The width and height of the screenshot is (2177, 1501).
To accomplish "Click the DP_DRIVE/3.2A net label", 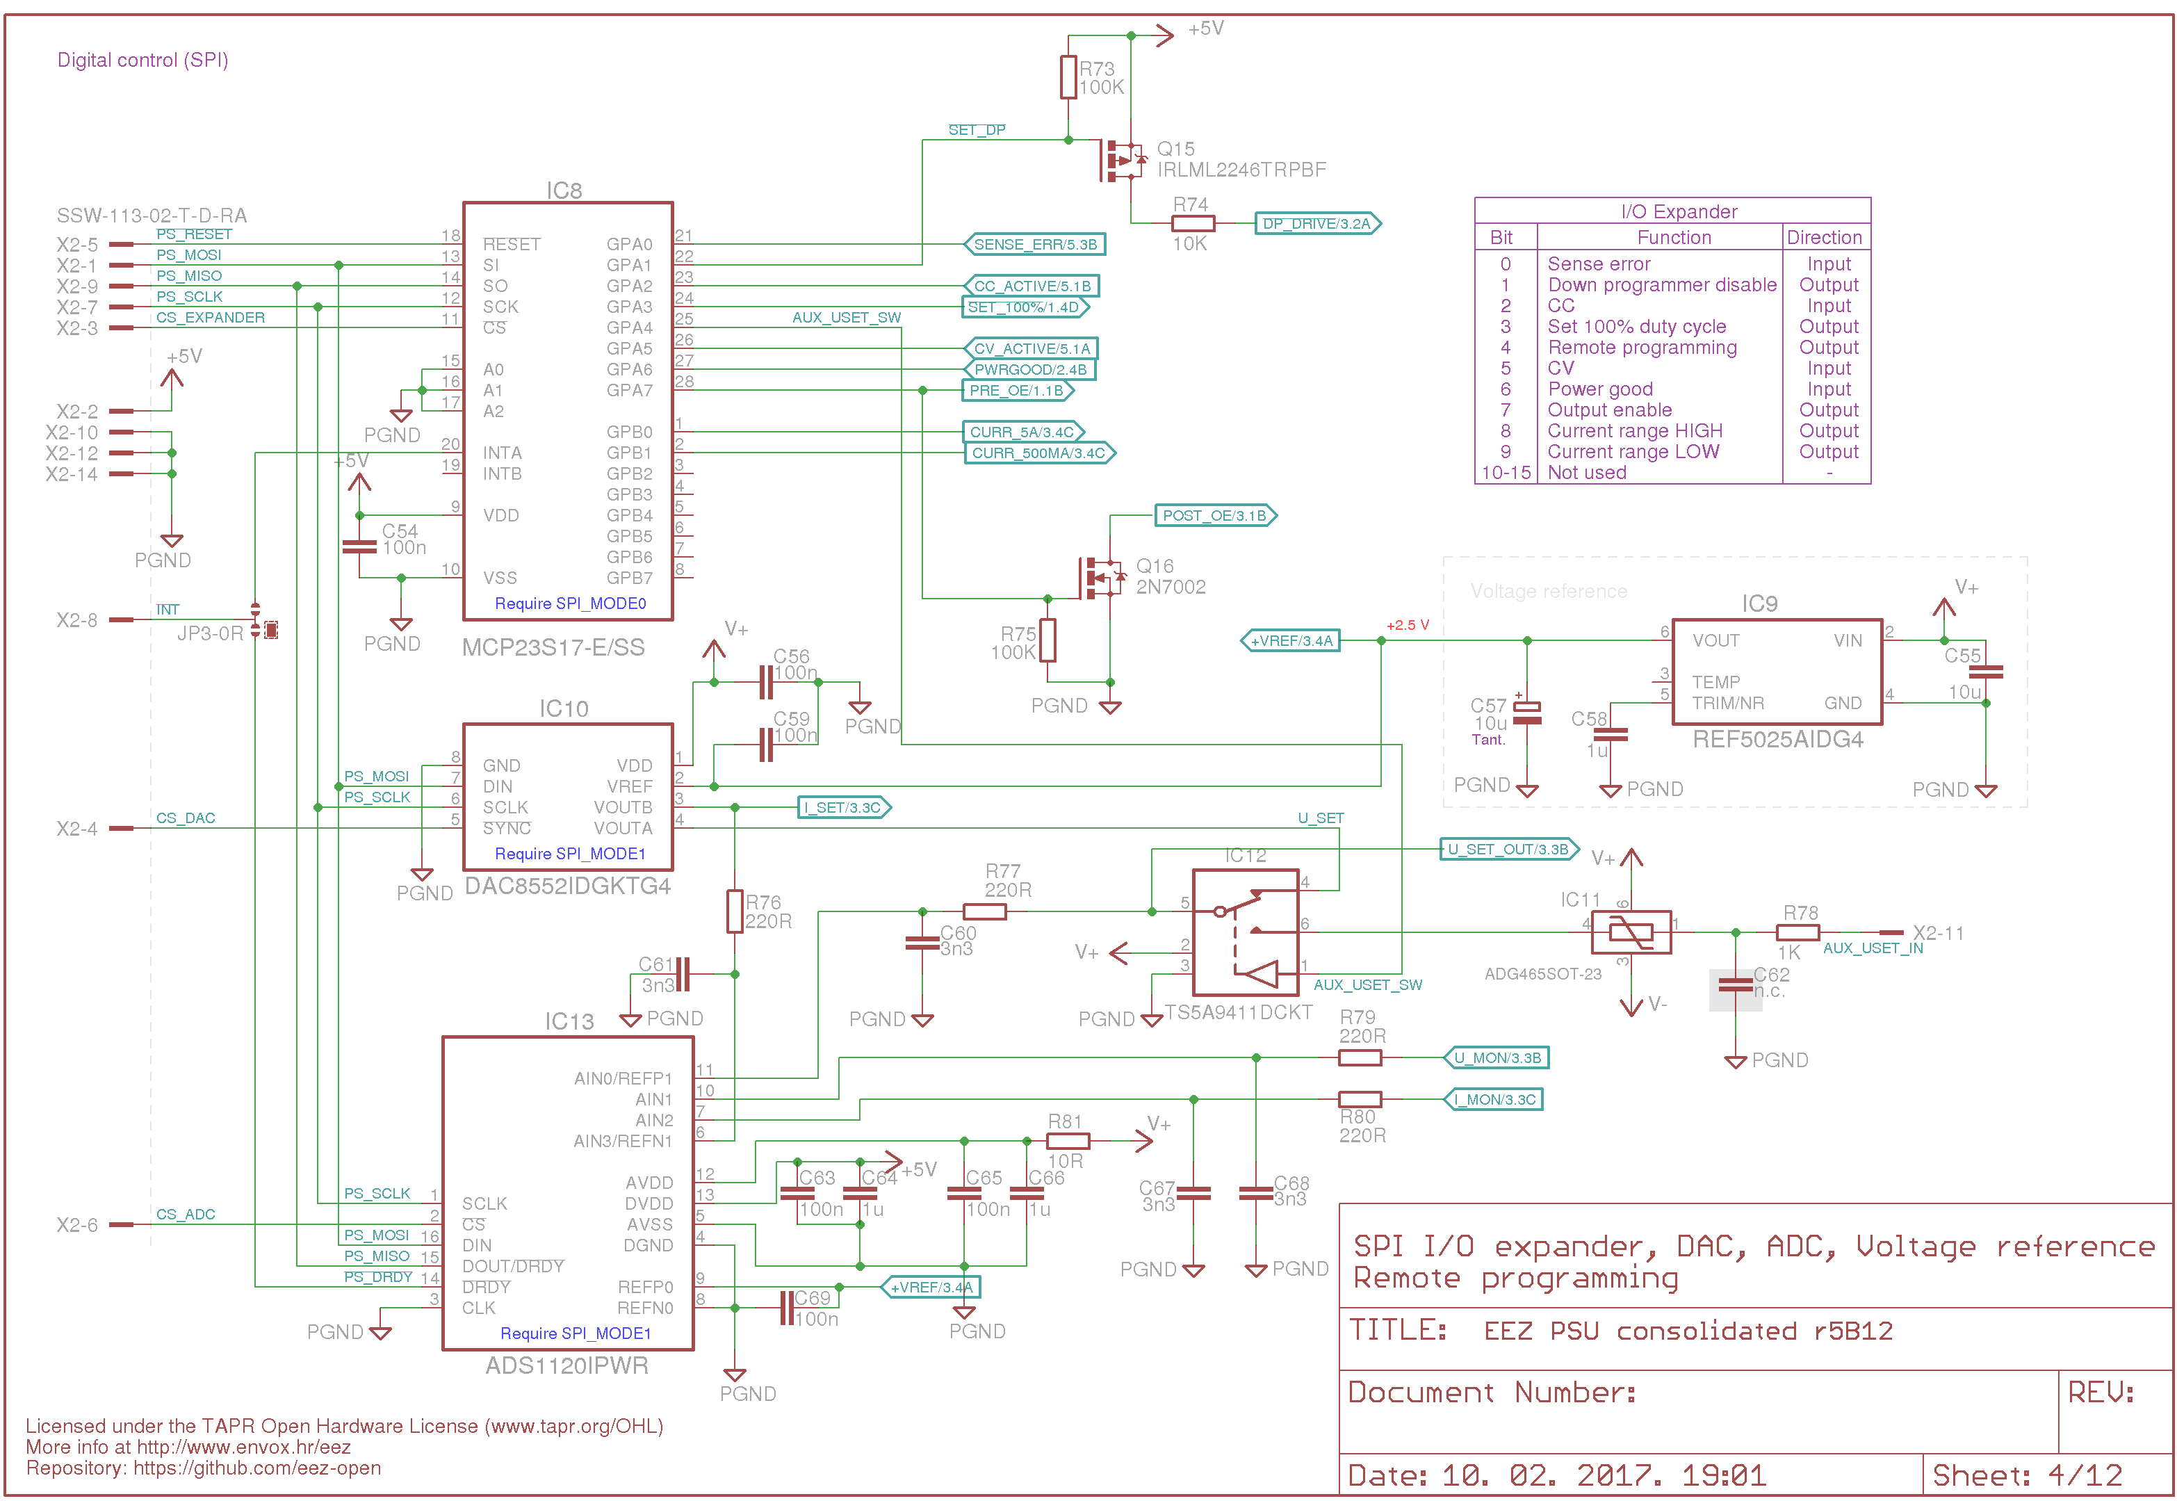I will click(x=1316, y=224).
